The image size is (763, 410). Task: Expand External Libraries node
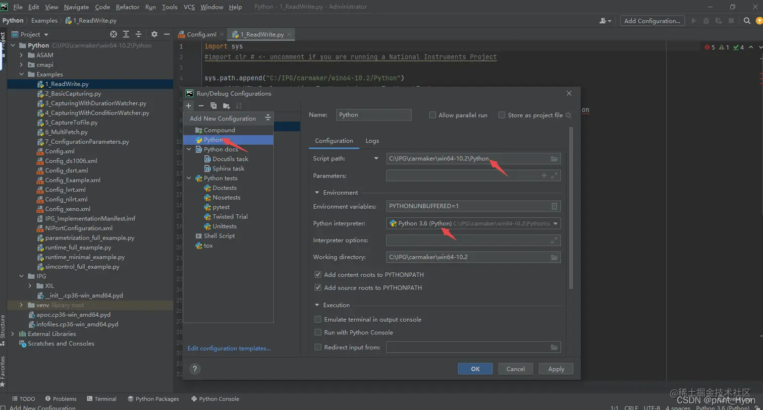(x=13, y=334)
